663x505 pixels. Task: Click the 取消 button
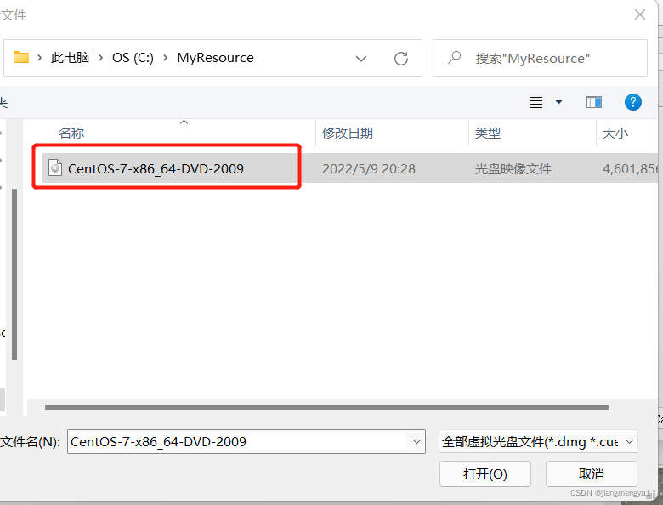(591, 474)
